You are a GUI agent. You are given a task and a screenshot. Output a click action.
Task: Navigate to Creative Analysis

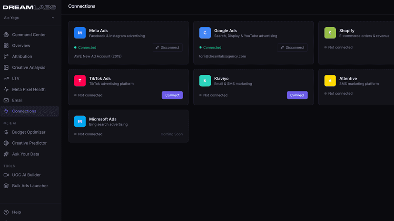(30, 67)
